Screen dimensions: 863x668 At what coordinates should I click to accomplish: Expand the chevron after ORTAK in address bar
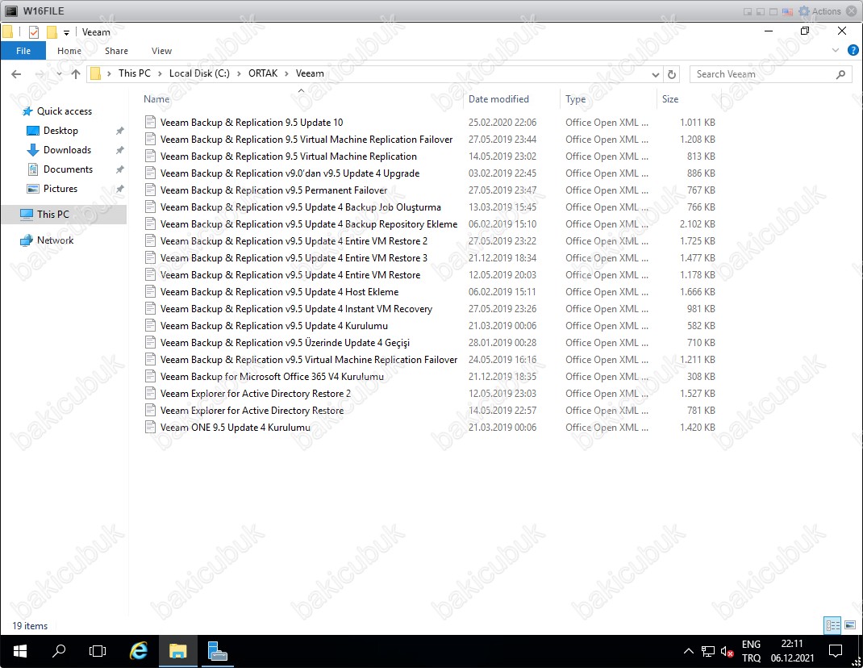pos(287,73)
